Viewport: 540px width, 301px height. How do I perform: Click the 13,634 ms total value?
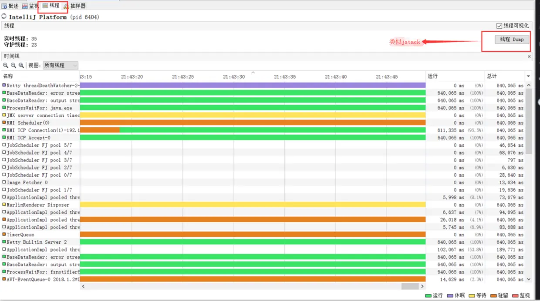(x=511, y=182)
